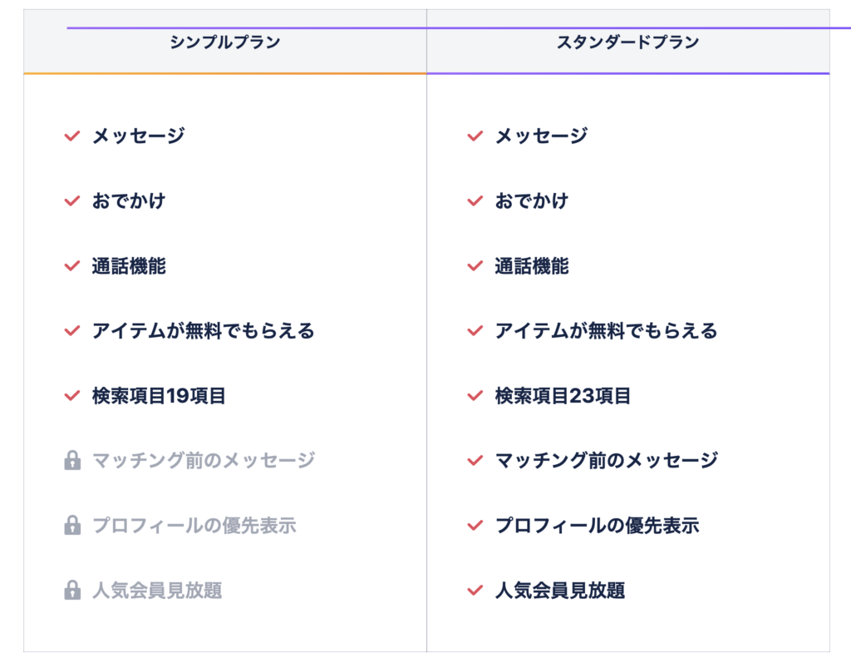
Task: Click the locked 人気会員見放題 text
Action: 157,591
